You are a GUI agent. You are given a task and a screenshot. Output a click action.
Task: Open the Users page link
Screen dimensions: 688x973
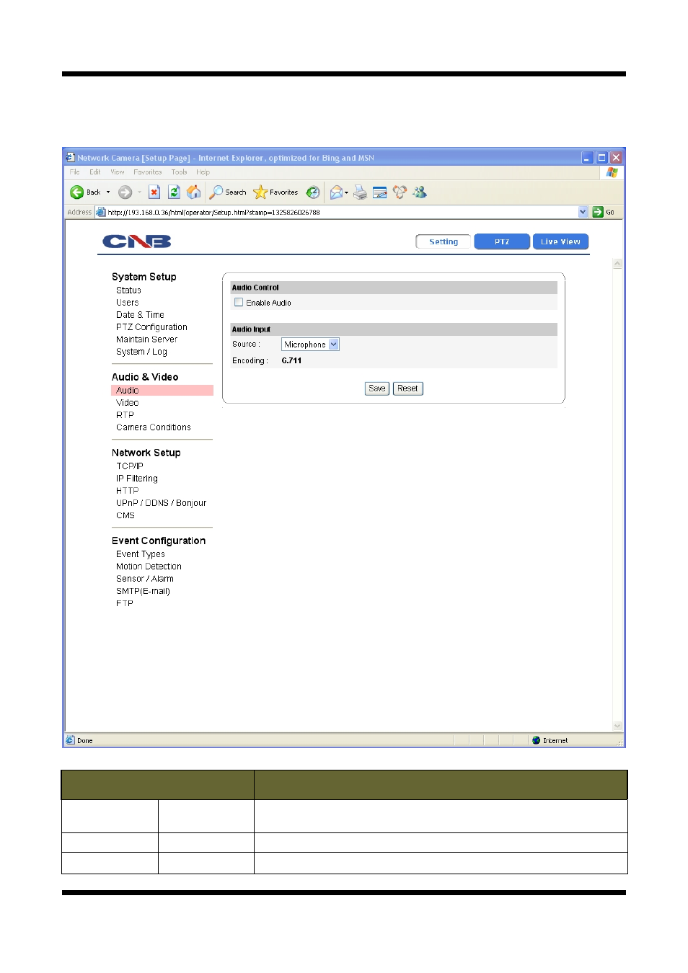127,303
